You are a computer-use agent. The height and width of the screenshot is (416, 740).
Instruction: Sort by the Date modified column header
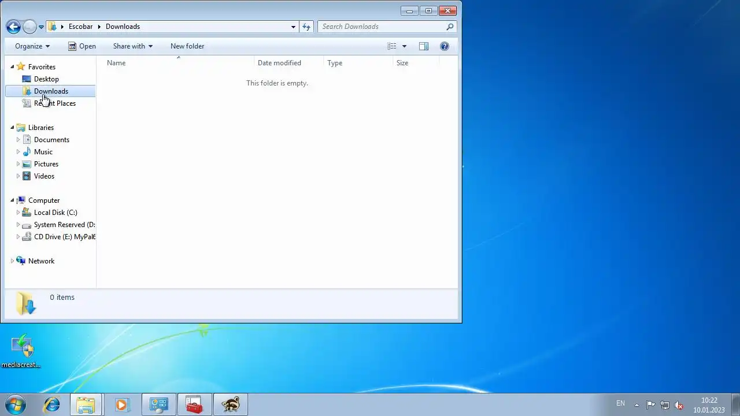pos(288,63)
